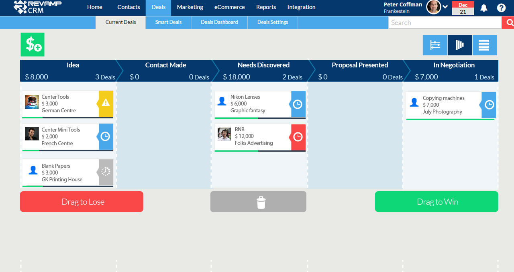Click inside the Search field
Image resolution: width=514 pixels, height=272 pixels.
[x=442, y=22]
